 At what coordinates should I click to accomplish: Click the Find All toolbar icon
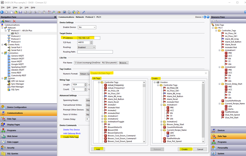coord(49,12)
